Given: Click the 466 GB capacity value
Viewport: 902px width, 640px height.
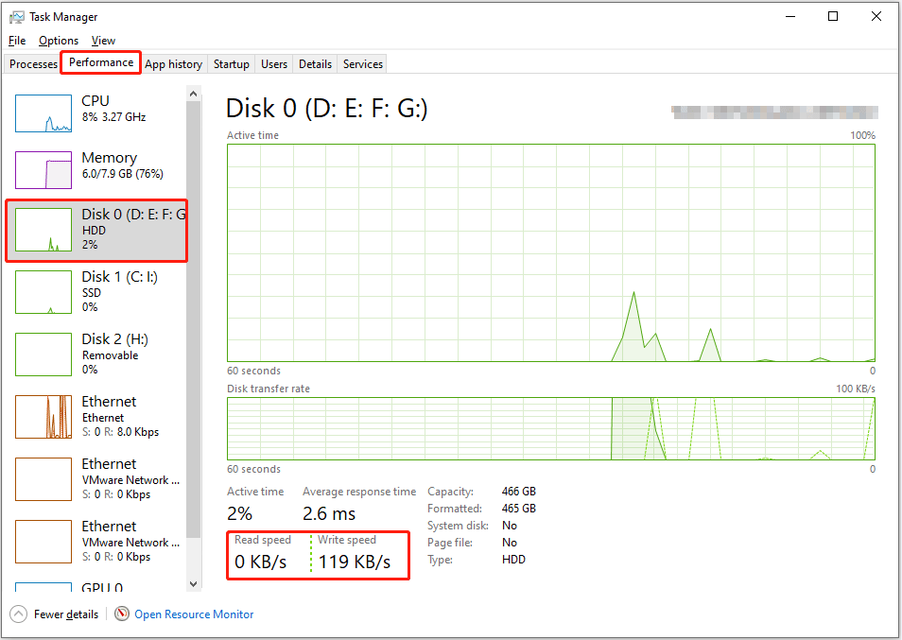Looking at the screenshot, I should (x=519, y=492).
